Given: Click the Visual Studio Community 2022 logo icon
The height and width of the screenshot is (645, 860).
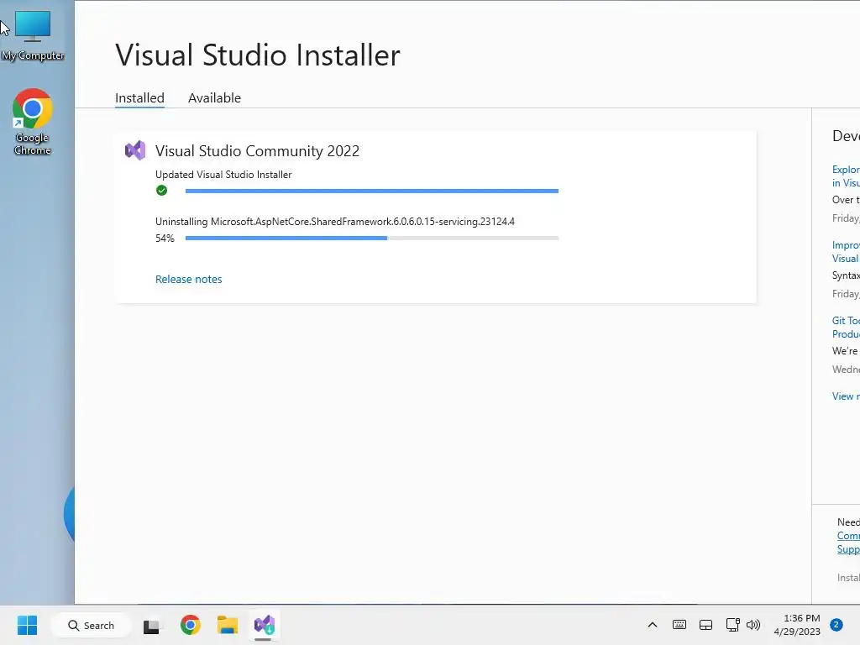Looking at the screenshot, I should pyautogui.click(x=135, y=150).
